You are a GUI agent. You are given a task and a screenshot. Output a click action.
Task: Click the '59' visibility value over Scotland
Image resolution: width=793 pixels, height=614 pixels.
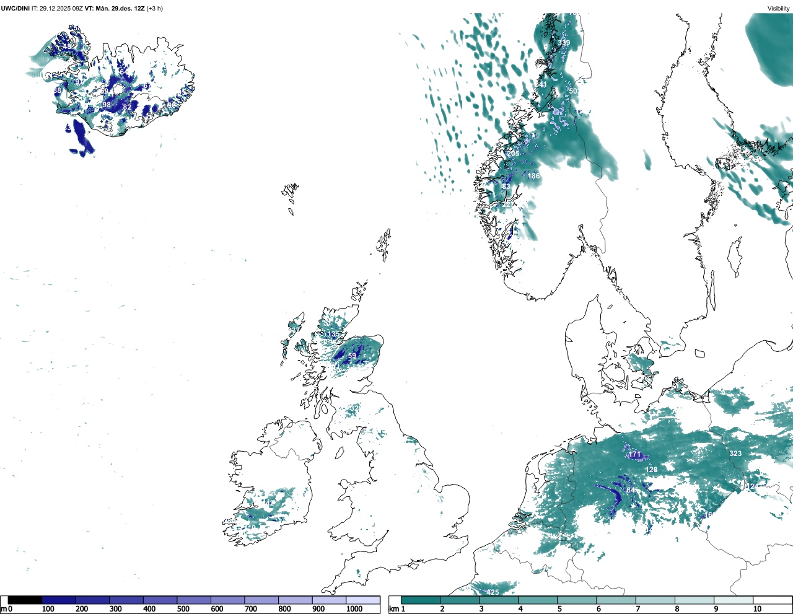pyautogui.click(x=352, y=356)
